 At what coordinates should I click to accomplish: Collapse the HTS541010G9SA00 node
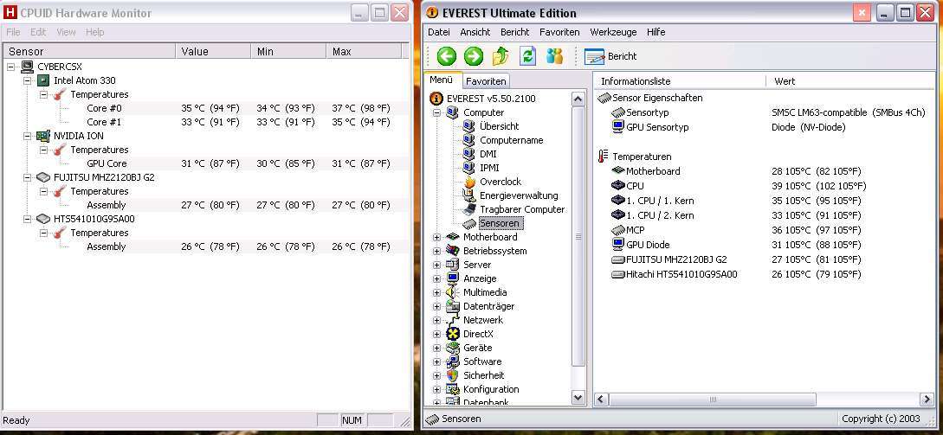pyautogui.click(x=27, y=219)
